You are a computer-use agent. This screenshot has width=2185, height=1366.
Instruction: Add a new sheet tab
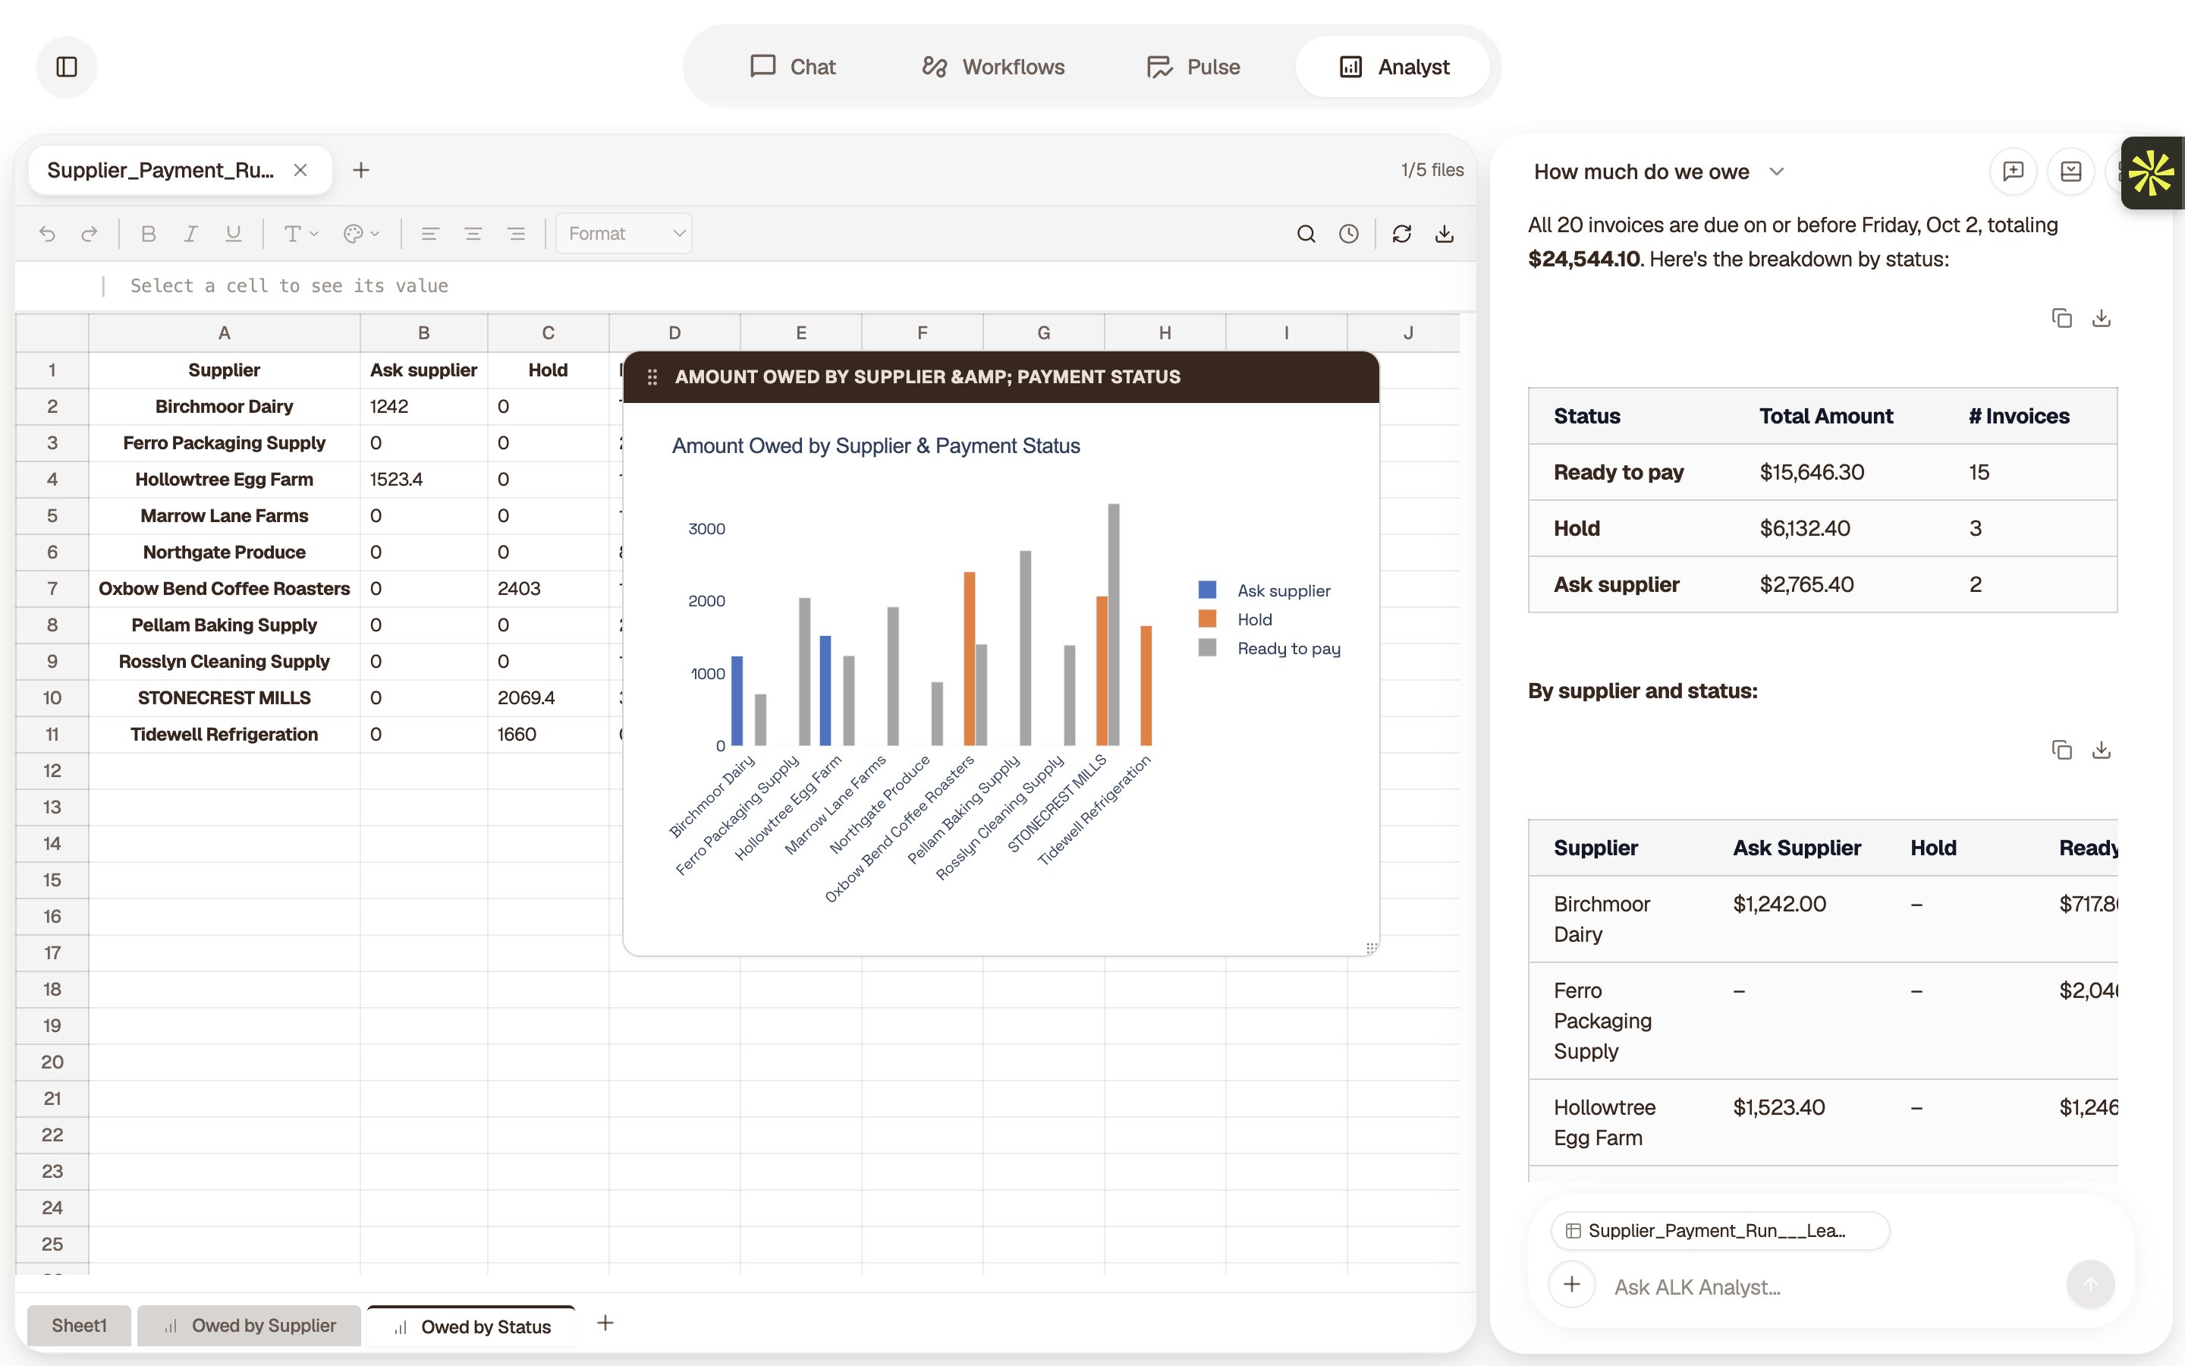pyautogui.click(x=606, y=1324)
